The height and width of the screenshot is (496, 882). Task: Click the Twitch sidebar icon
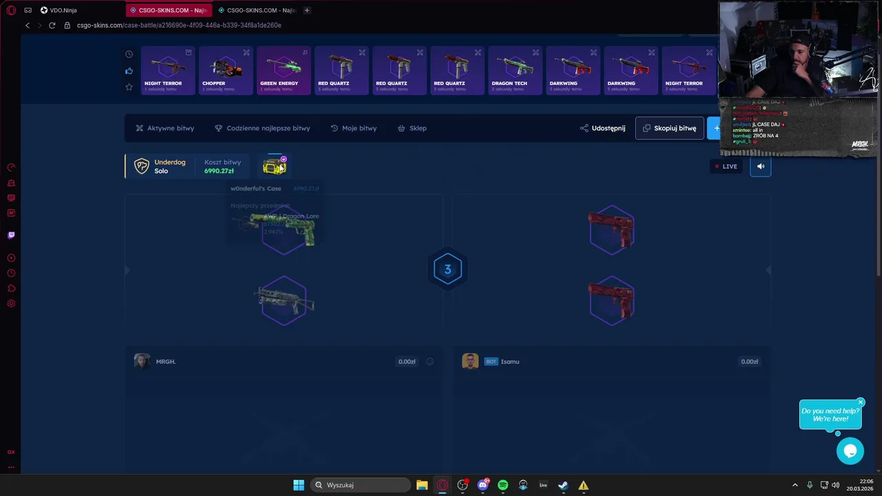[11, 235]
